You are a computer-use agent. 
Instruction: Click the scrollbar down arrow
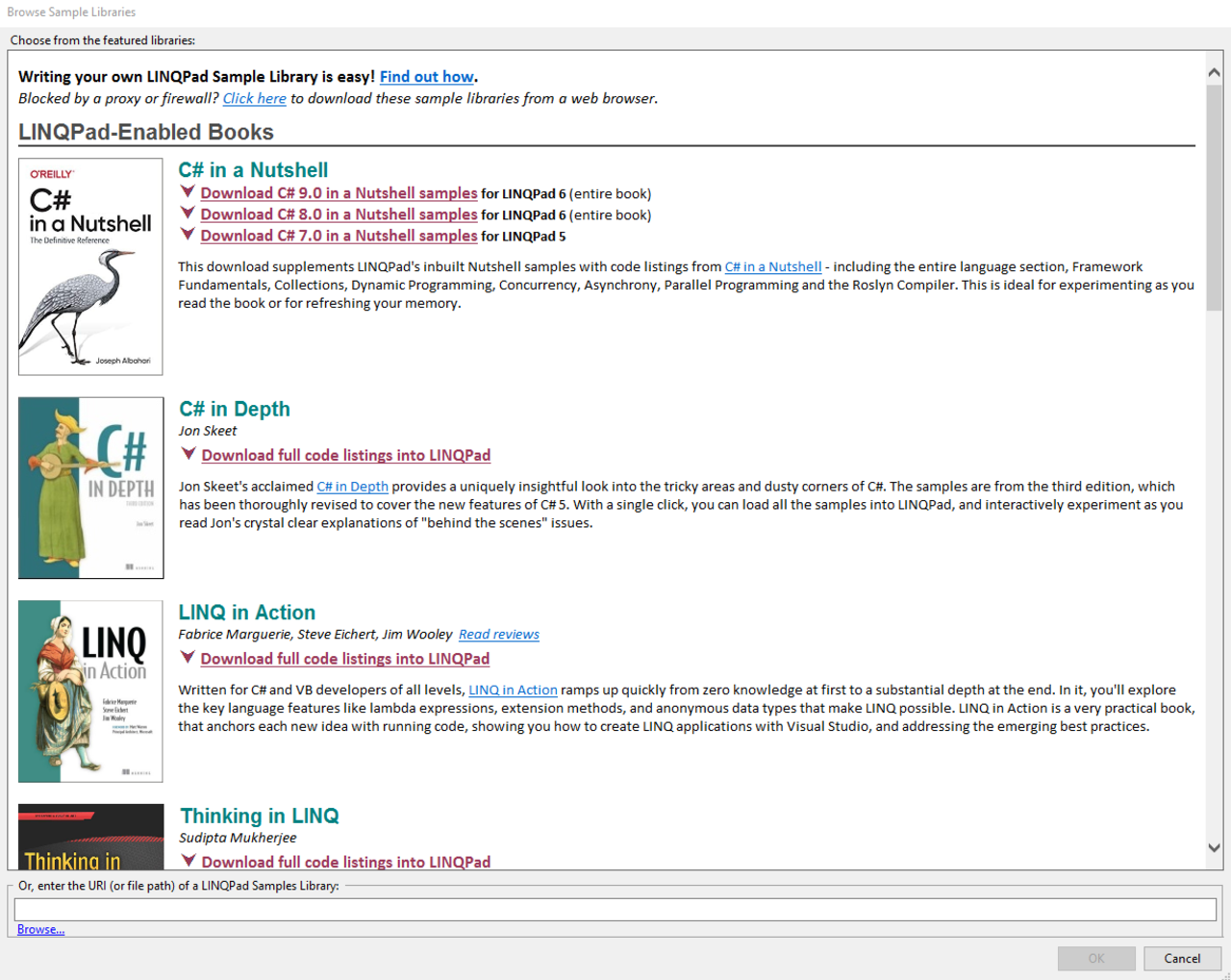[x=1214, y=848]
